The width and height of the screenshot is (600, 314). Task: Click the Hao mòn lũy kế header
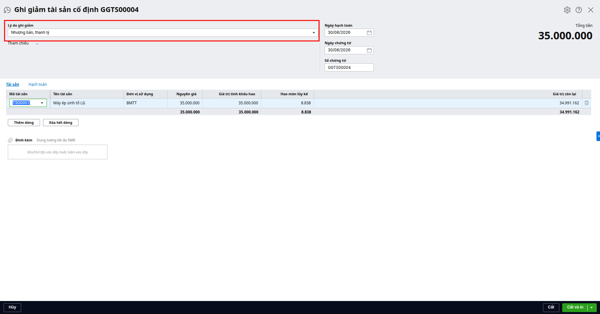[287, 94]
